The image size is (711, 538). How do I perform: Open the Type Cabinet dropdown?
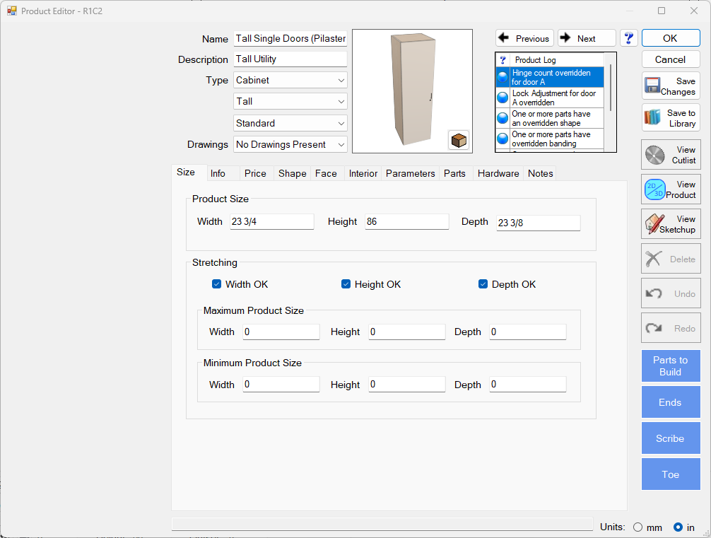pos(290,81)
